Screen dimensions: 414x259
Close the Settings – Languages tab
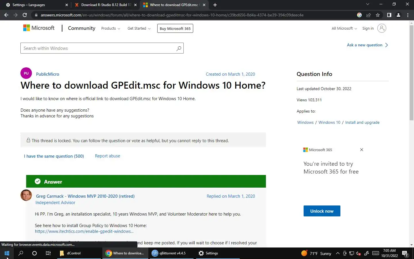point(66,5)
